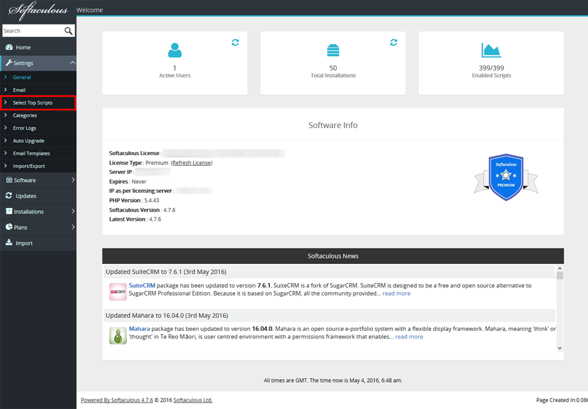588x409 pixels.
Task: Expand the Software menu arrow
Action: click(73, 180)
